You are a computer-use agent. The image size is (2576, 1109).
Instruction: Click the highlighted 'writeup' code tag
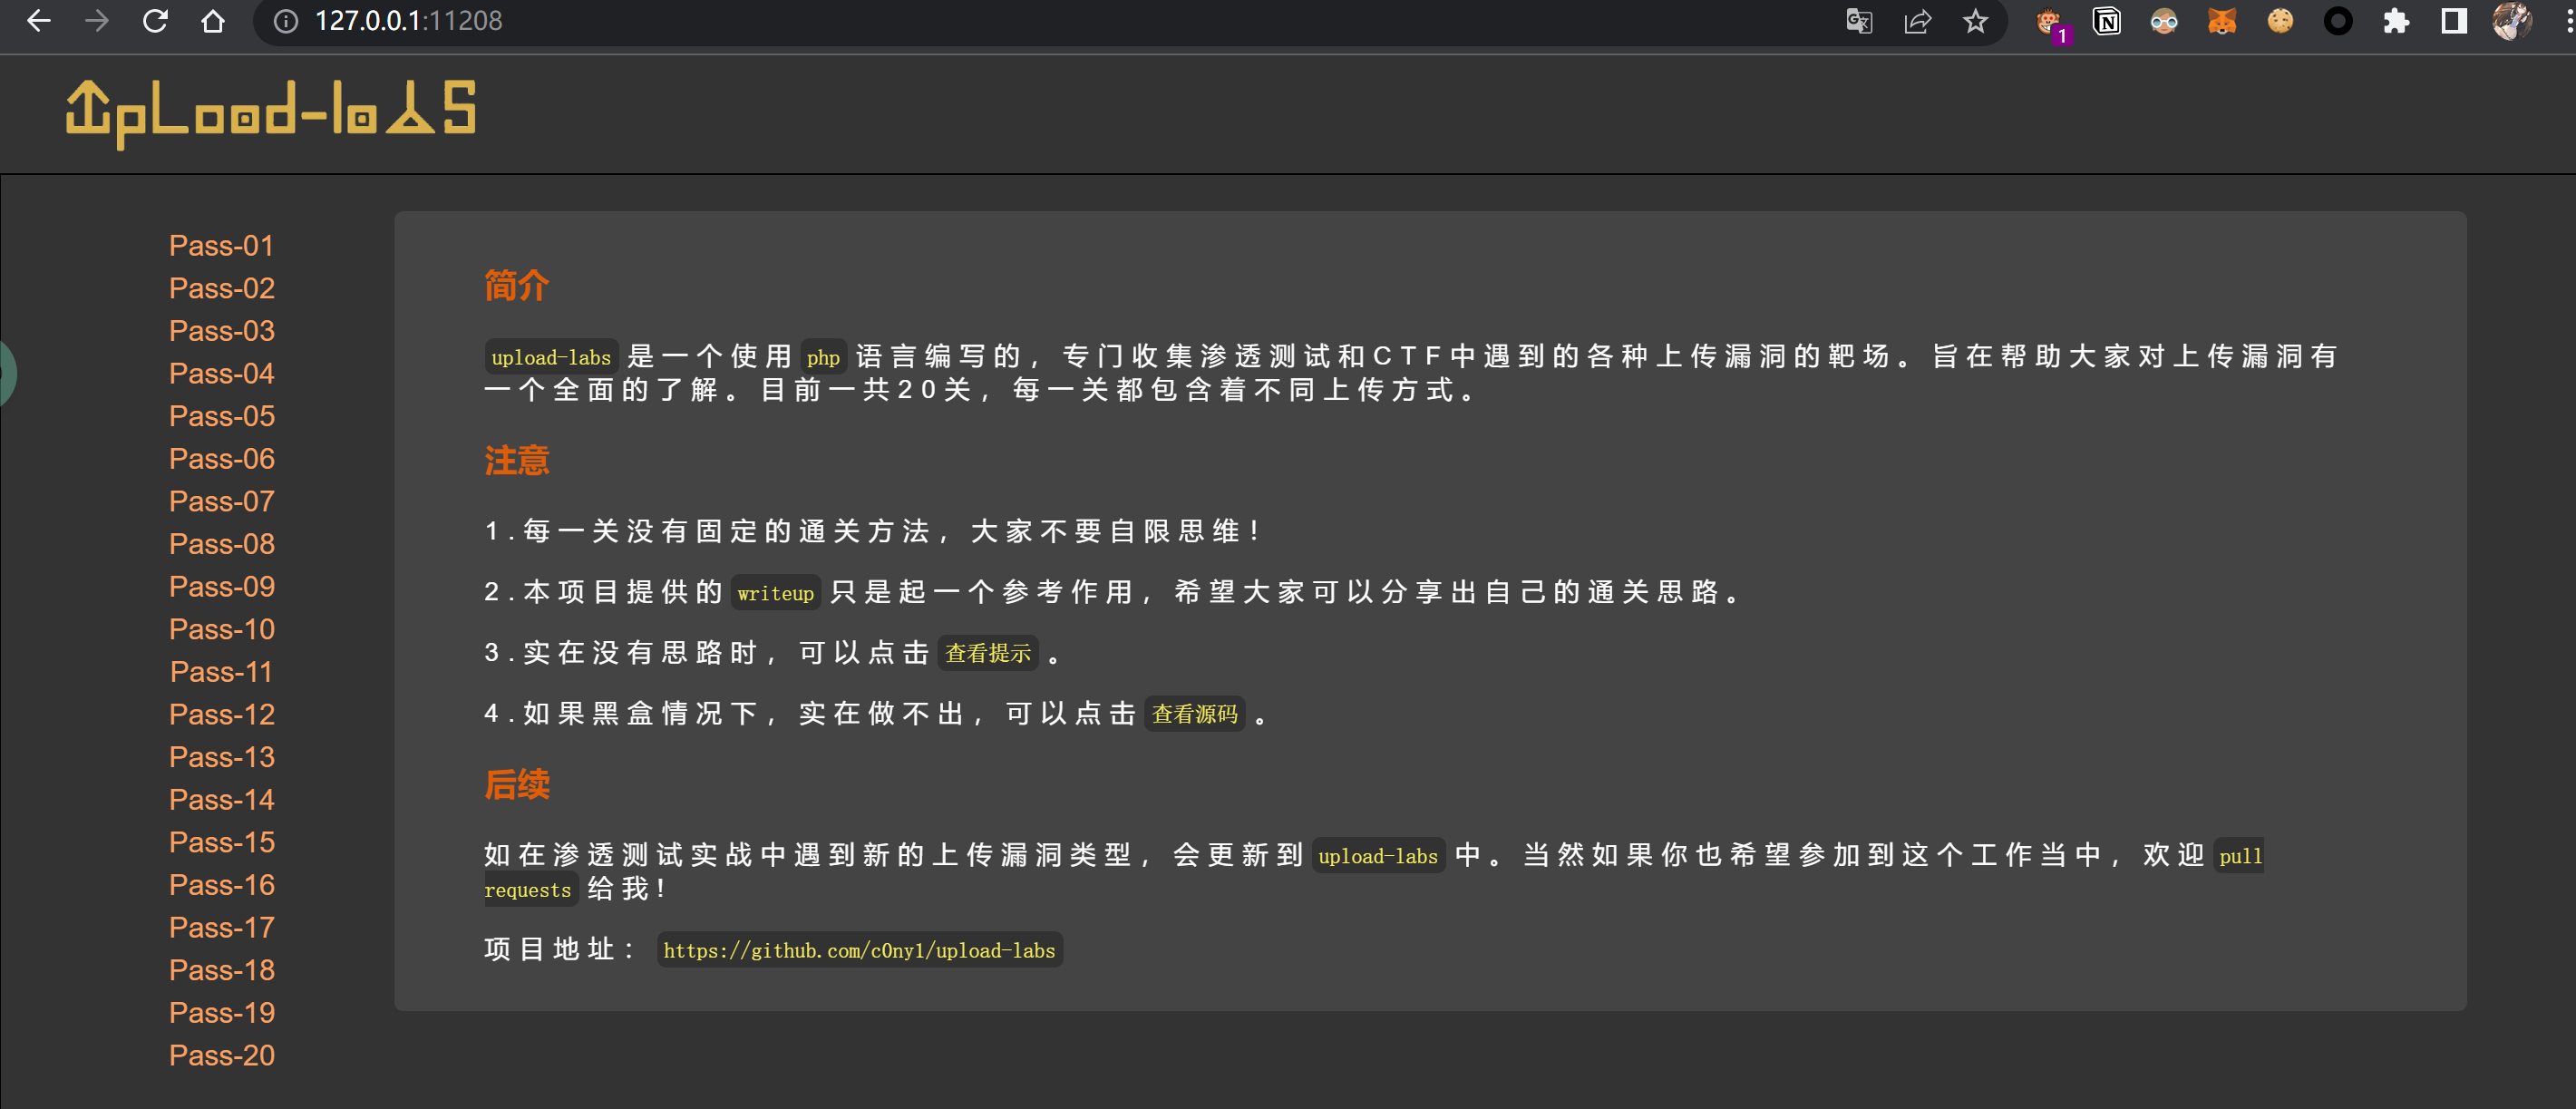tap(775, 593)
